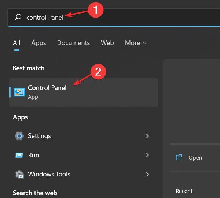Click the Search the web heading
This screenshot has width=220, height=198.
(x=35, y=193)
